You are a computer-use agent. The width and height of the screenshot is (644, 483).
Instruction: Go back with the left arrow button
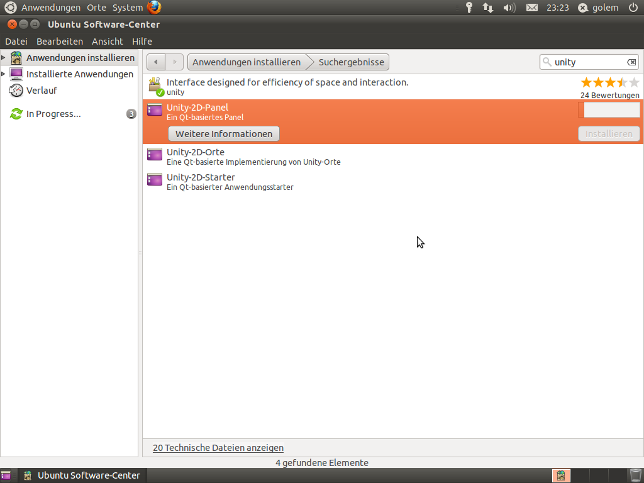156,62
